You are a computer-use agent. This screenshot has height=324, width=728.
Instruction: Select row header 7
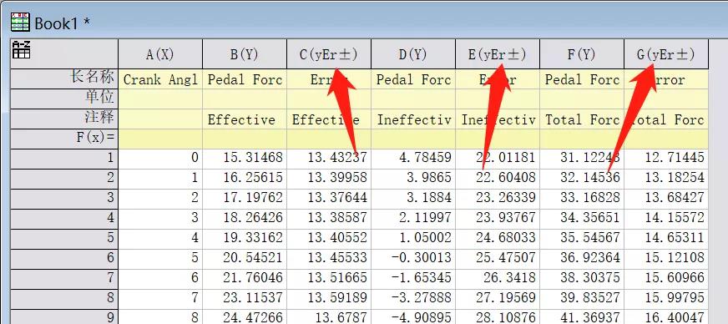[x=64, y=279]
